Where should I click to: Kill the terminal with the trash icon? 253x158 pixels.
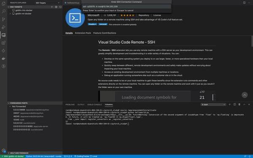(x=239, y=104)
